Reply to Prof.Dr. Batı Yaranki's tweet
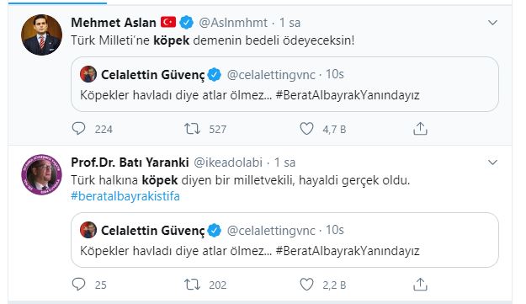 79,284
